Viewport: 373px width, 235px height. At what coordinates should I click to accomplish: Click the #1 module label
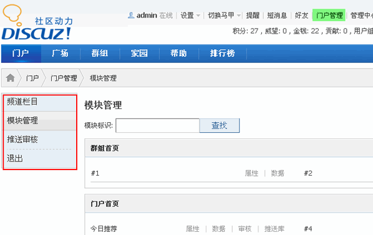click(95, 173)
